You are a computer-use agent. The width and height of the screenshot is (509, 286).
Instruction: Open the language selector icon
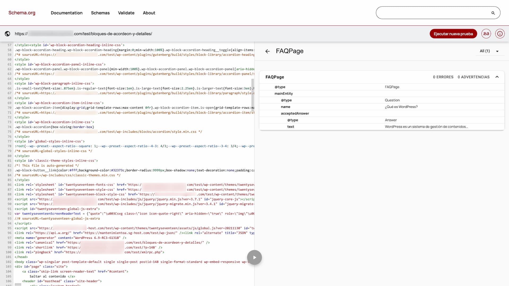point(486,34)
